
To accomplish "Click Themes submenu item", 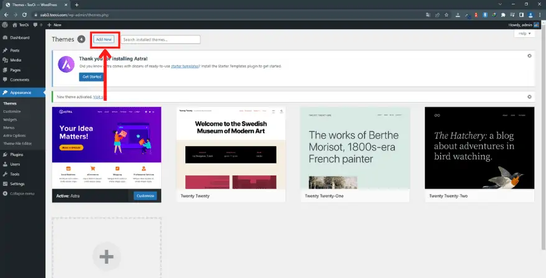I will click(x=10, y=103).
